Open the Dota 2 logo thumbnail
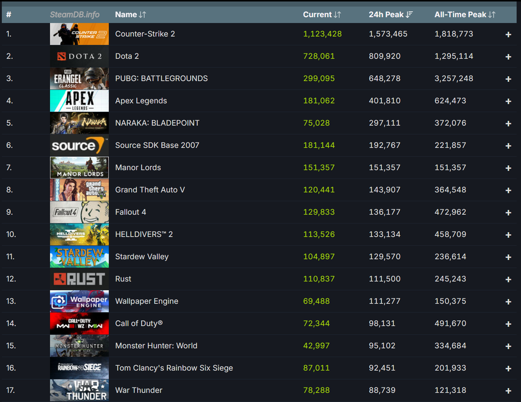Viewport: 521px width, 402px height. (x=79, y=56)
